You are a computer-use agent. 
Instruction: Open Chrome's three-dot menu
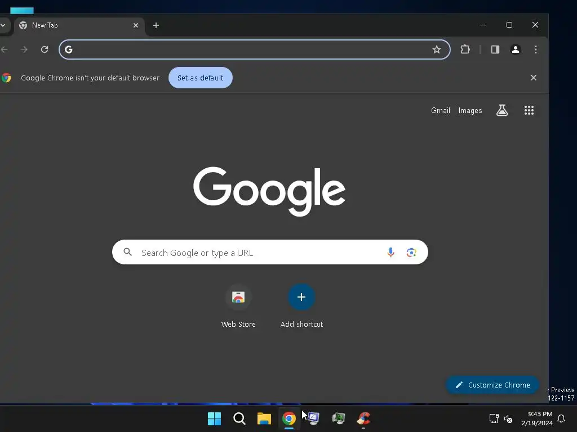point(536,49)
